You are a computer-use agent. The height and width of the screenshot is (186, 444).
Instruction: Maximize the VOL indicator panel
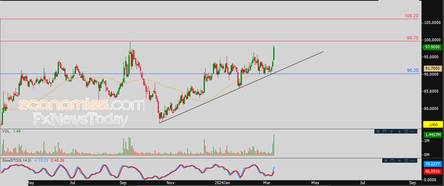384,131
